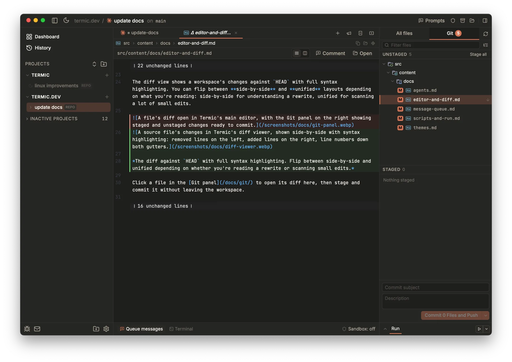
Task: Collapse the content folder
Action: (x=388, y=73)
